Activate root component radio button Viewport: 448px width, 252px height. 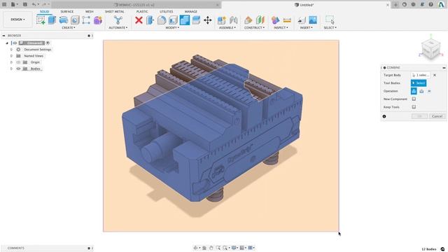pyautogui.click(x=48, y=43)
